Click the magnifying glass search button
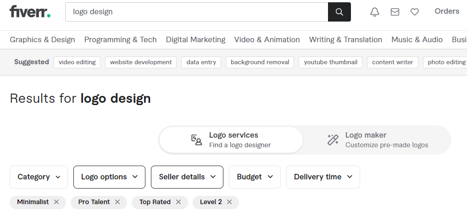 (x=339, y=12)
